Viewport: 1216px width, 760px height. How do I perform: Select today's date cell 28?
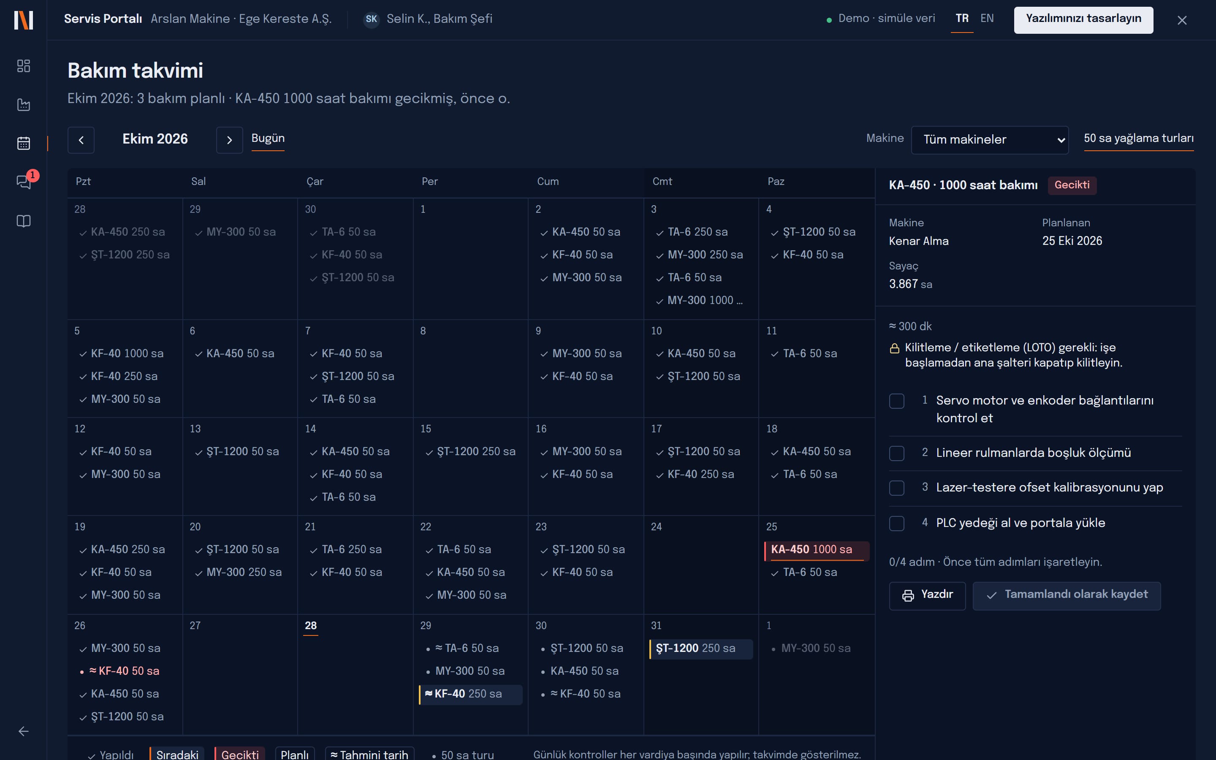coord(355,675)
